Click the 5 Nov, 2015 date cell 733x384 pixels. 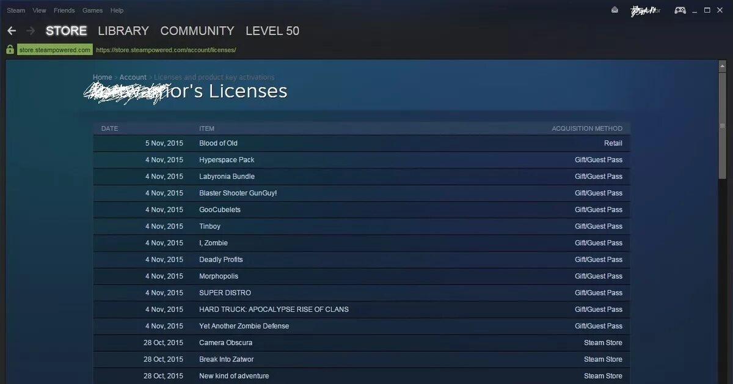pos(164,143)
